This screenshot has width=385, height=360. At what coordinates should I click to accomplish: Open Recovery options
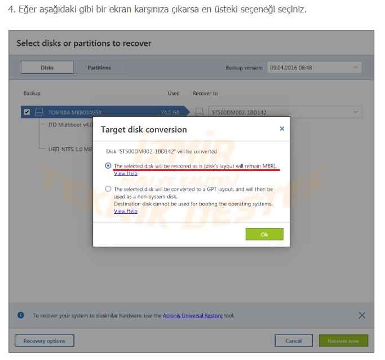pos(44,341)
